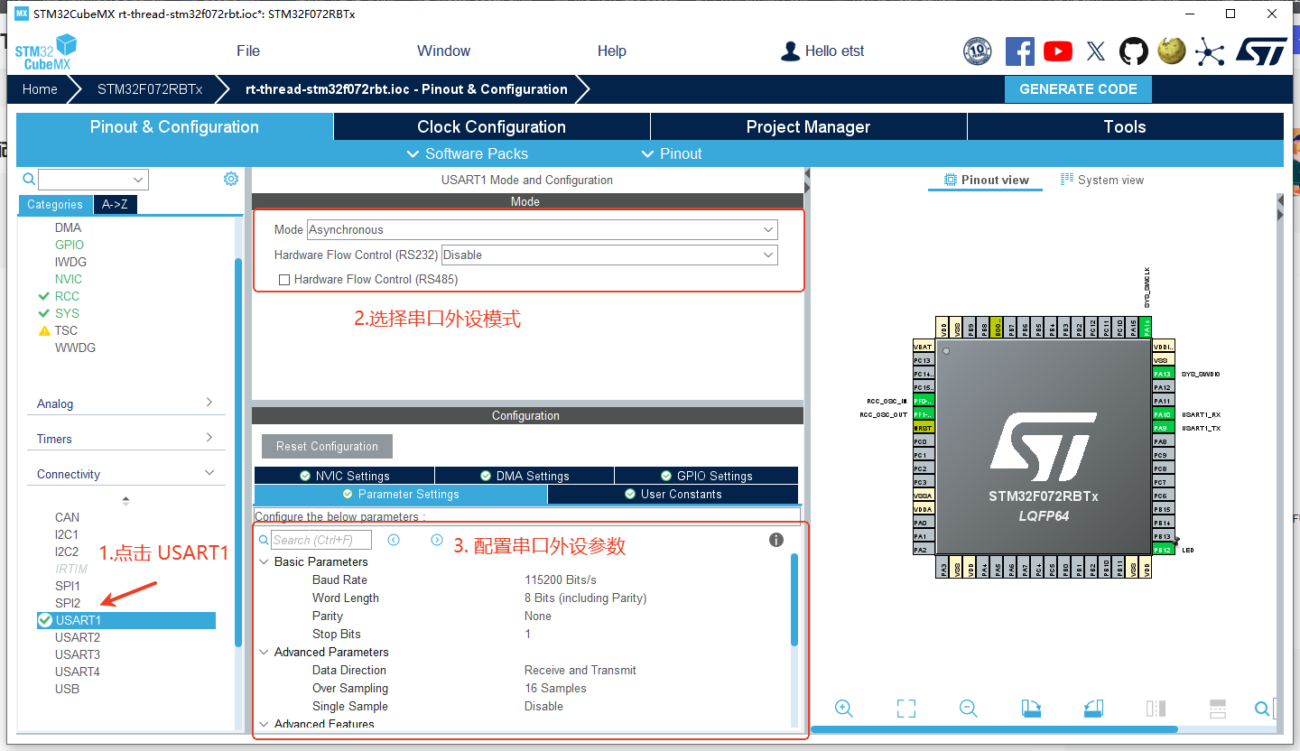Open the Window menu

pyautogui.click(x=443, y=51)
